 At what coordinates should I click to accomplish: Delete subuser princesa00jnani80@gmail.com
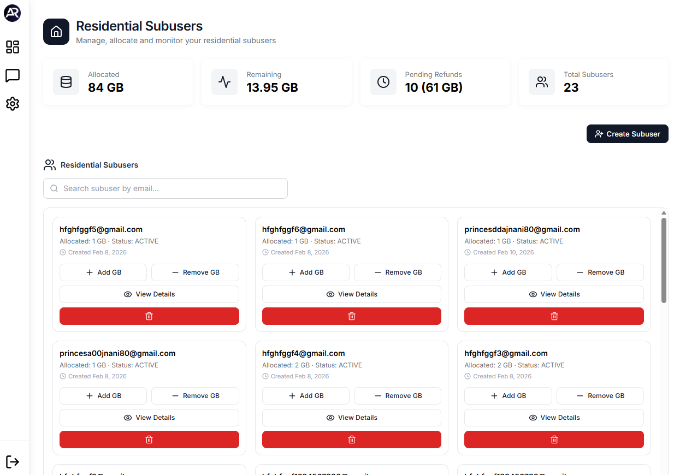tap(149, 440)
